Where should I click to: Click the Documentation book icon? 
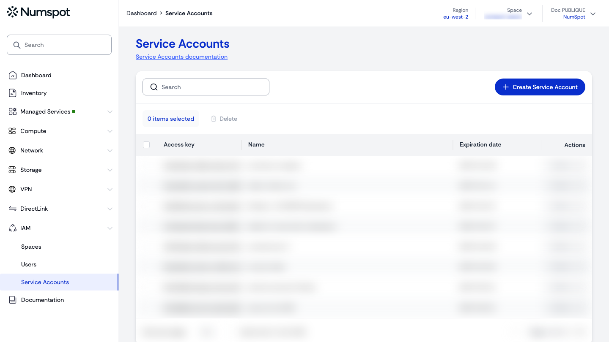coord(13,300)
